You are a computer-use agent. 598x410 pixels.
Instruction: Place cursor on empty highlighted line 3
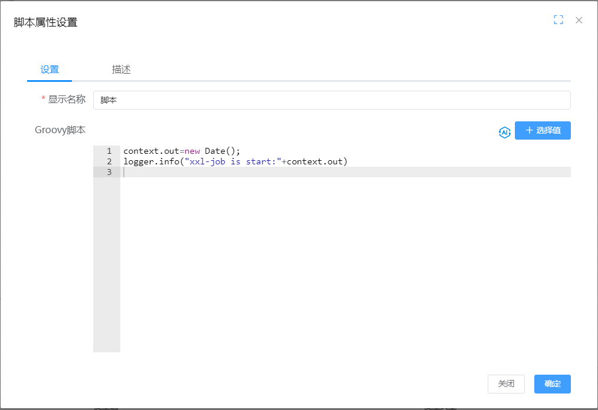[342, 172]
